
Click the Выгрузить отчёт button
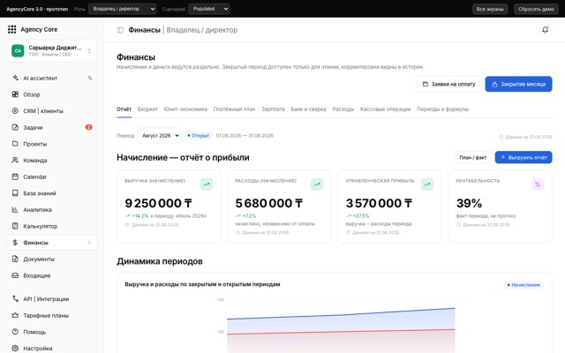[524, 157]
